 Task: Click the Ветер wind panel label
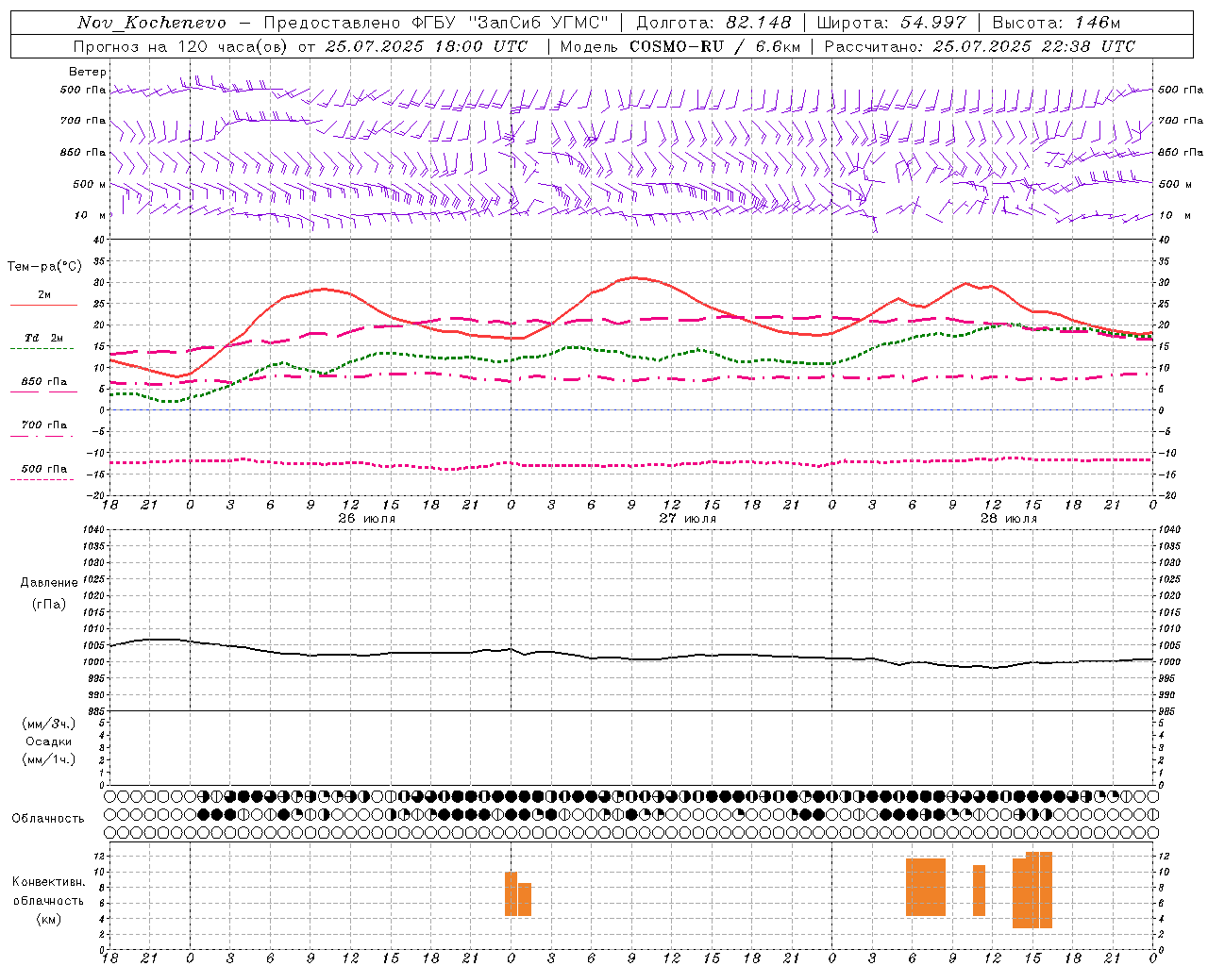pos(88,72)
